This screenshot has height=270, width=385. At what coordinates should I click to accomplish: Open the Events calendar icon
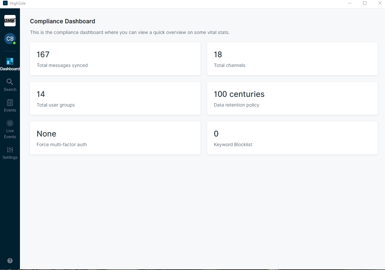coord(10,103)
